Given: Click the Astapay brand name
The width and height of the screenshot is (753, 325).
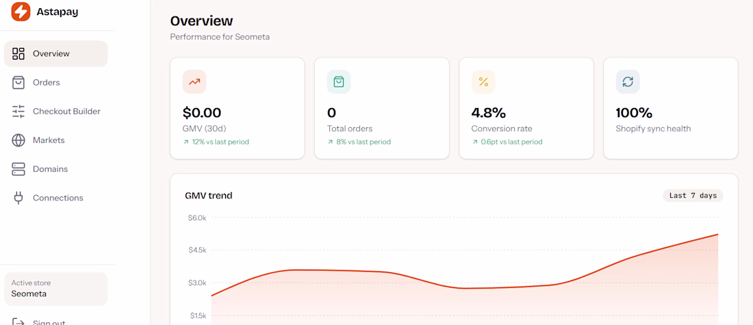Looking at the screenshot, I should tap(57, 12).
